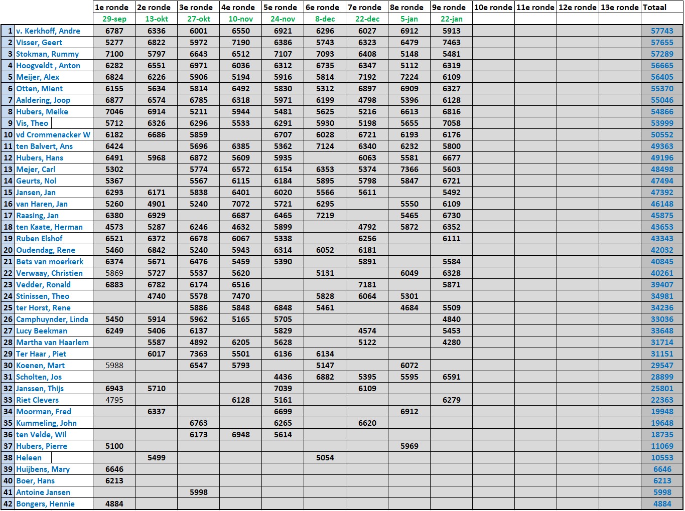Open the "Bongers, Hennie" name entry

coord(45,503)
